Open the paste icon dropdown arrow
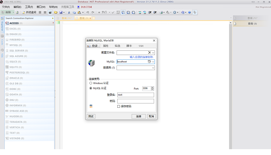 (83, 12)
